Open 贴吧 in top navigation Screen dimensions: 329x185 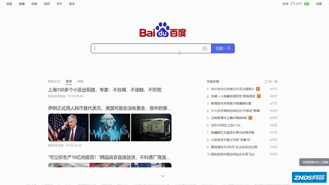(47, 4)
